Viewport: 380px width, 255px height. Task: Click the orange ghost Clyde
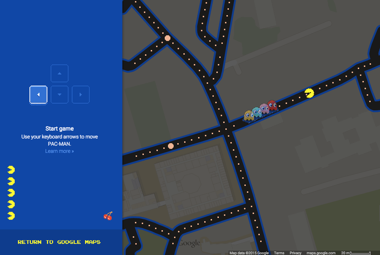(x=249, y=115)
